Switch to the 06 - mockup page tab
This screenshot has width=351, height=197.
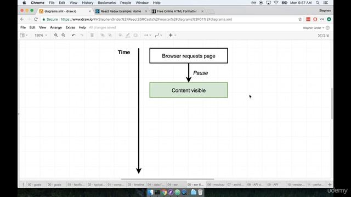[216, 185]
